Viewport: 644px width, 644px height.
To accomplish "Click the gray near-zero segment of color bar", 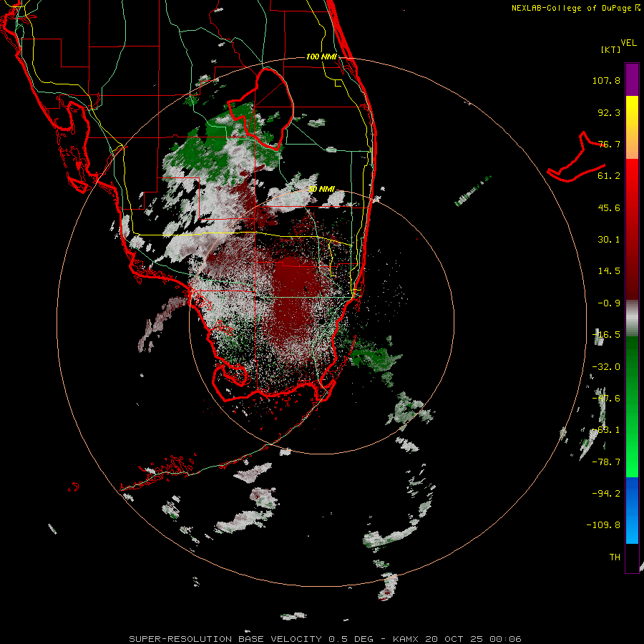I will pyautogui.click(x=632, y=318).
